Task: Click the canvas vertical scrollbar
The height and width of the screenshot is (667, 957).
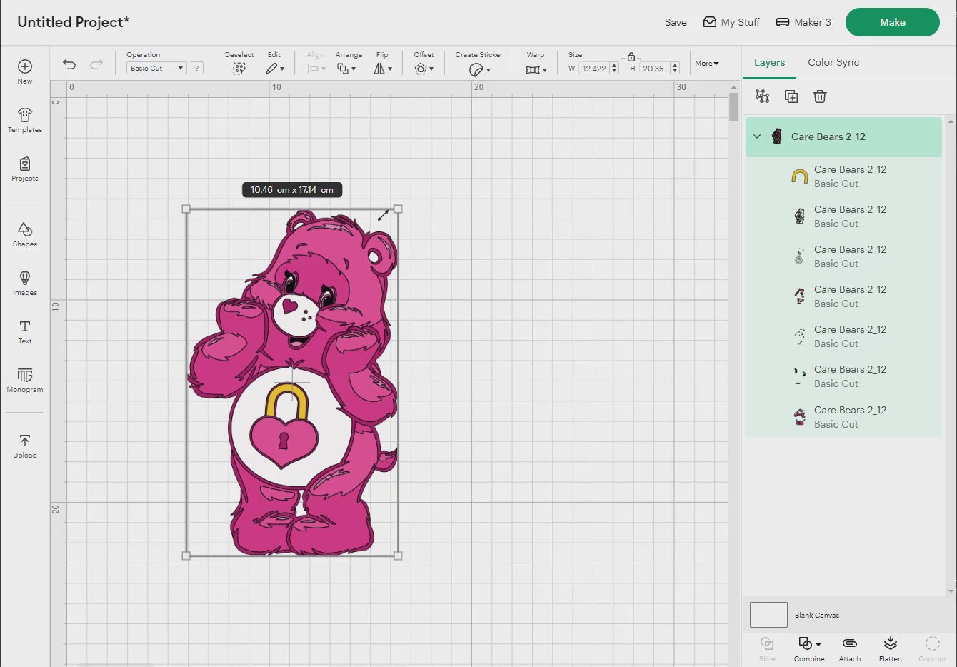Action: [x=733, y=106]
